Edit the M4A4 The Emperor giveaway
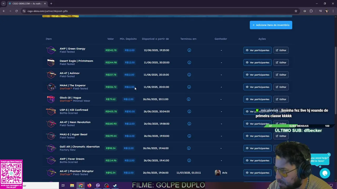The height and width of the screenshot is (189, 337). pyautogui.click(x=281, y=87)
